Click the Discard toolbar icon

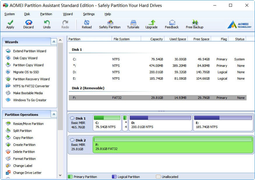(29, 22)
